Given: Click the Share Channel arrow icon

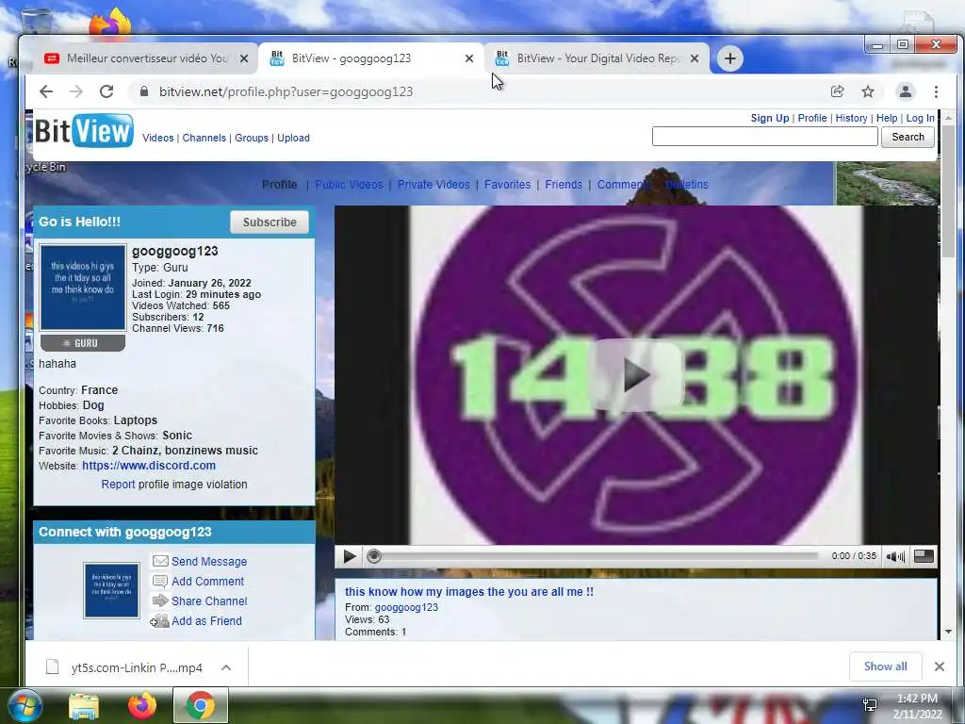Looking at the screenshot, I should coord(160,601).
